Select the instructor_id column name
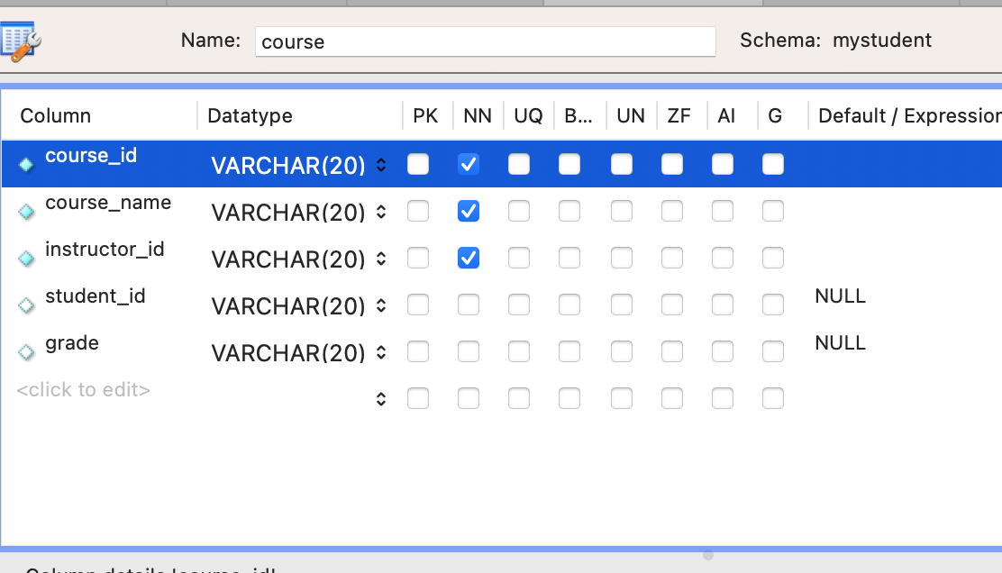The height and width of the screenshot is (573, 1002). coord(105,250)
